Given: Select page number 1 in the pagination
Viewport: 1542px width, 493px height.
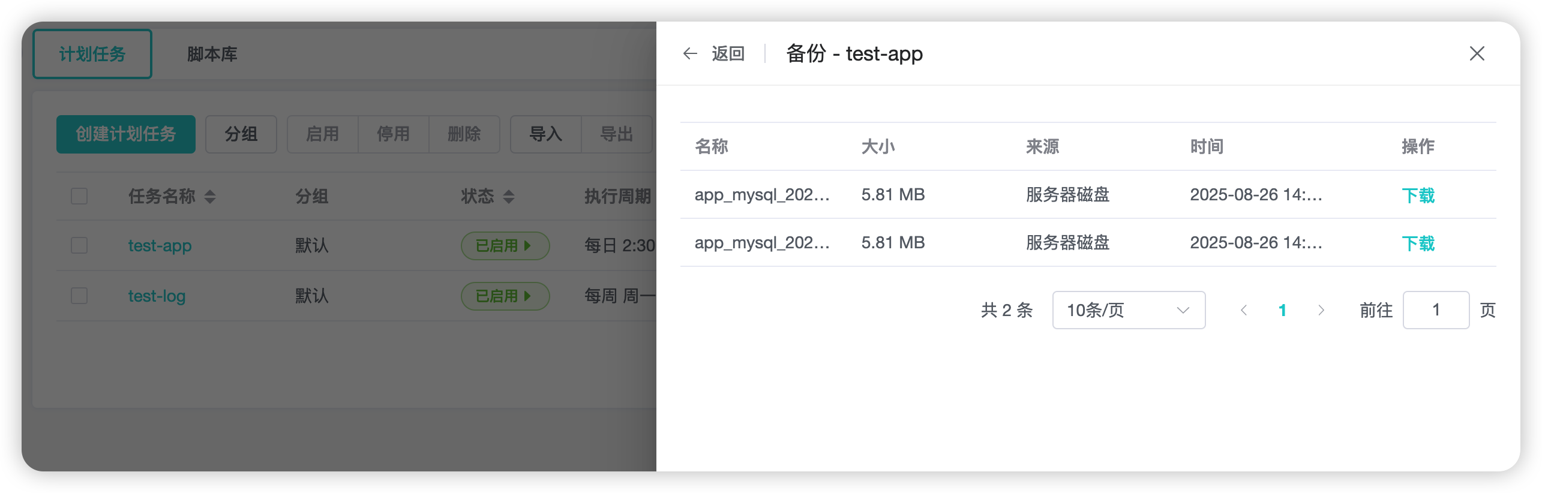Looking at the screenshot, I should [1282, 310].
